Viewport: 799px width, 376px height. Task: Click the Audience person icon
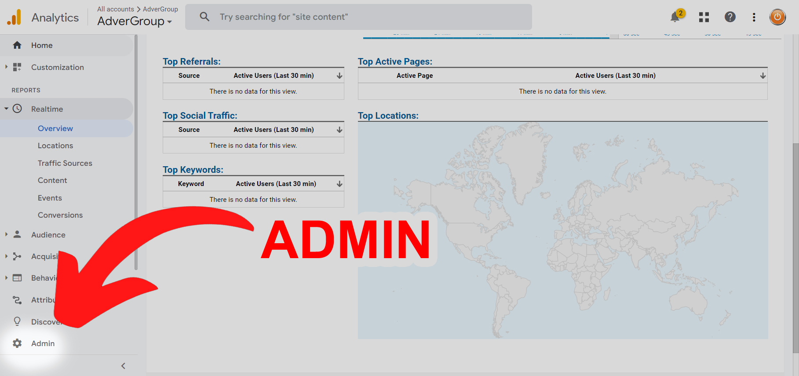(x=17, y=234)
